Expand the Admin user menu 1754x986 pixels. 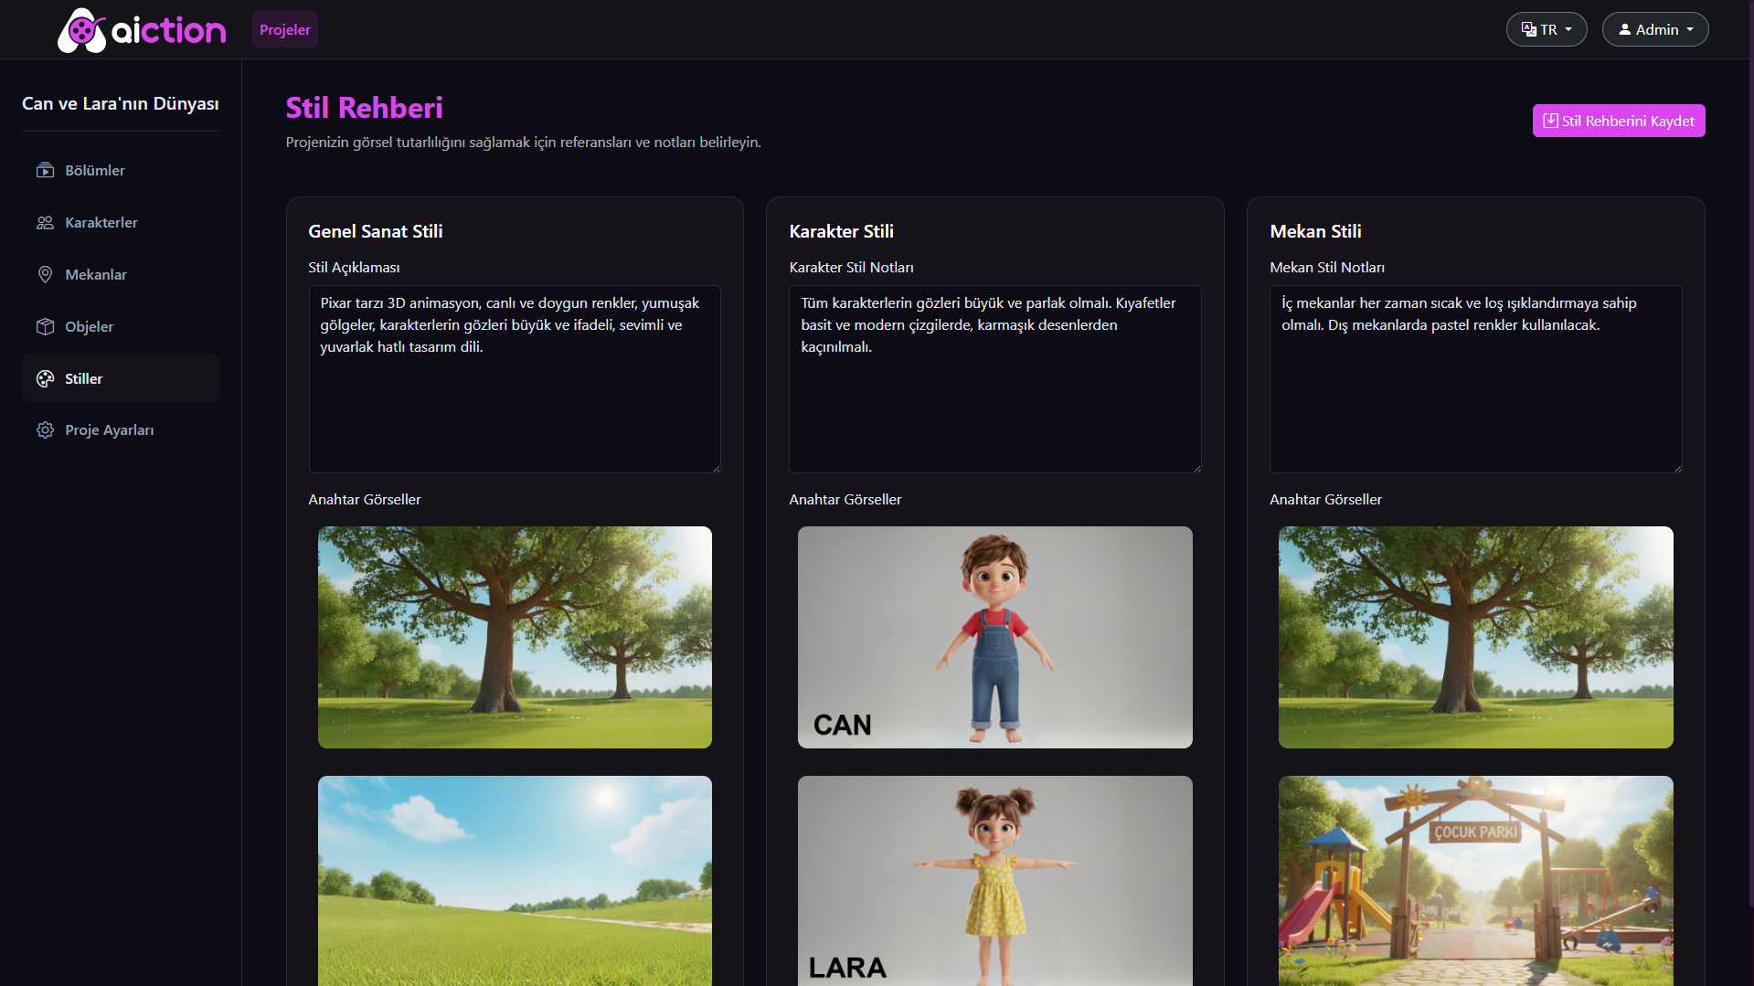[1654, 29]
